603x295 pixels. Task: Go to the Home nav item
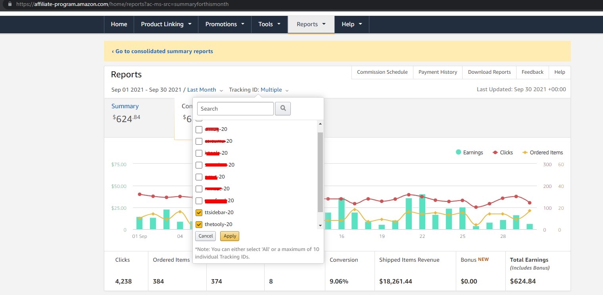coord(119,24)
